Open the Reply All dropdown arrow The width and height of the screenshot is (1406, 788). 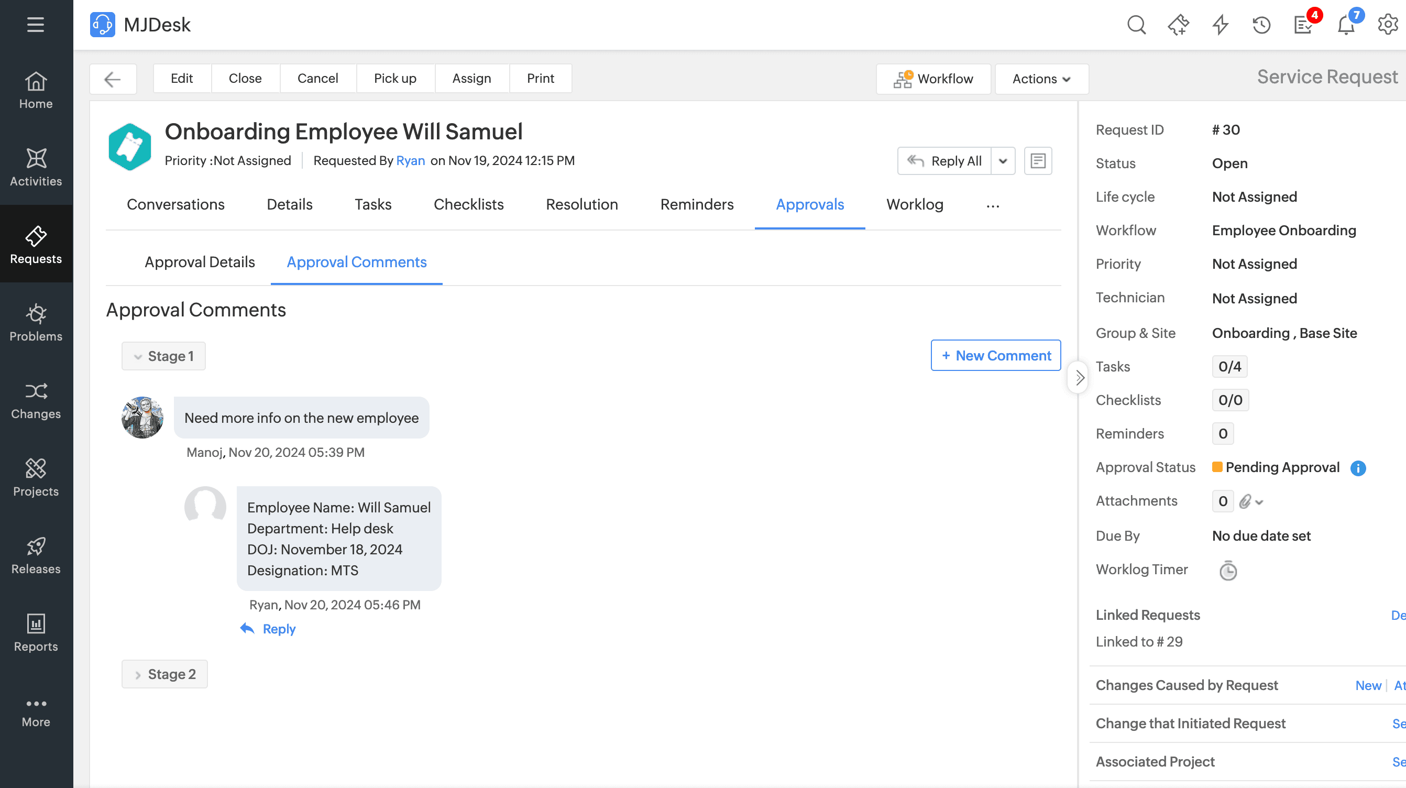click(1003, 161)
